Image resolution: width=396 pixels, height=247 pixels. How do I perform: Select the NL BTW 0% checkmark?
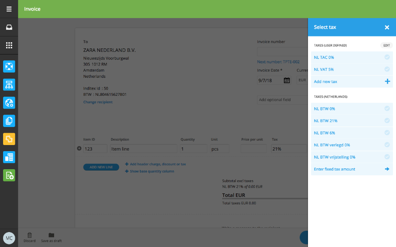pyautogui.click(x=387, y=109)
